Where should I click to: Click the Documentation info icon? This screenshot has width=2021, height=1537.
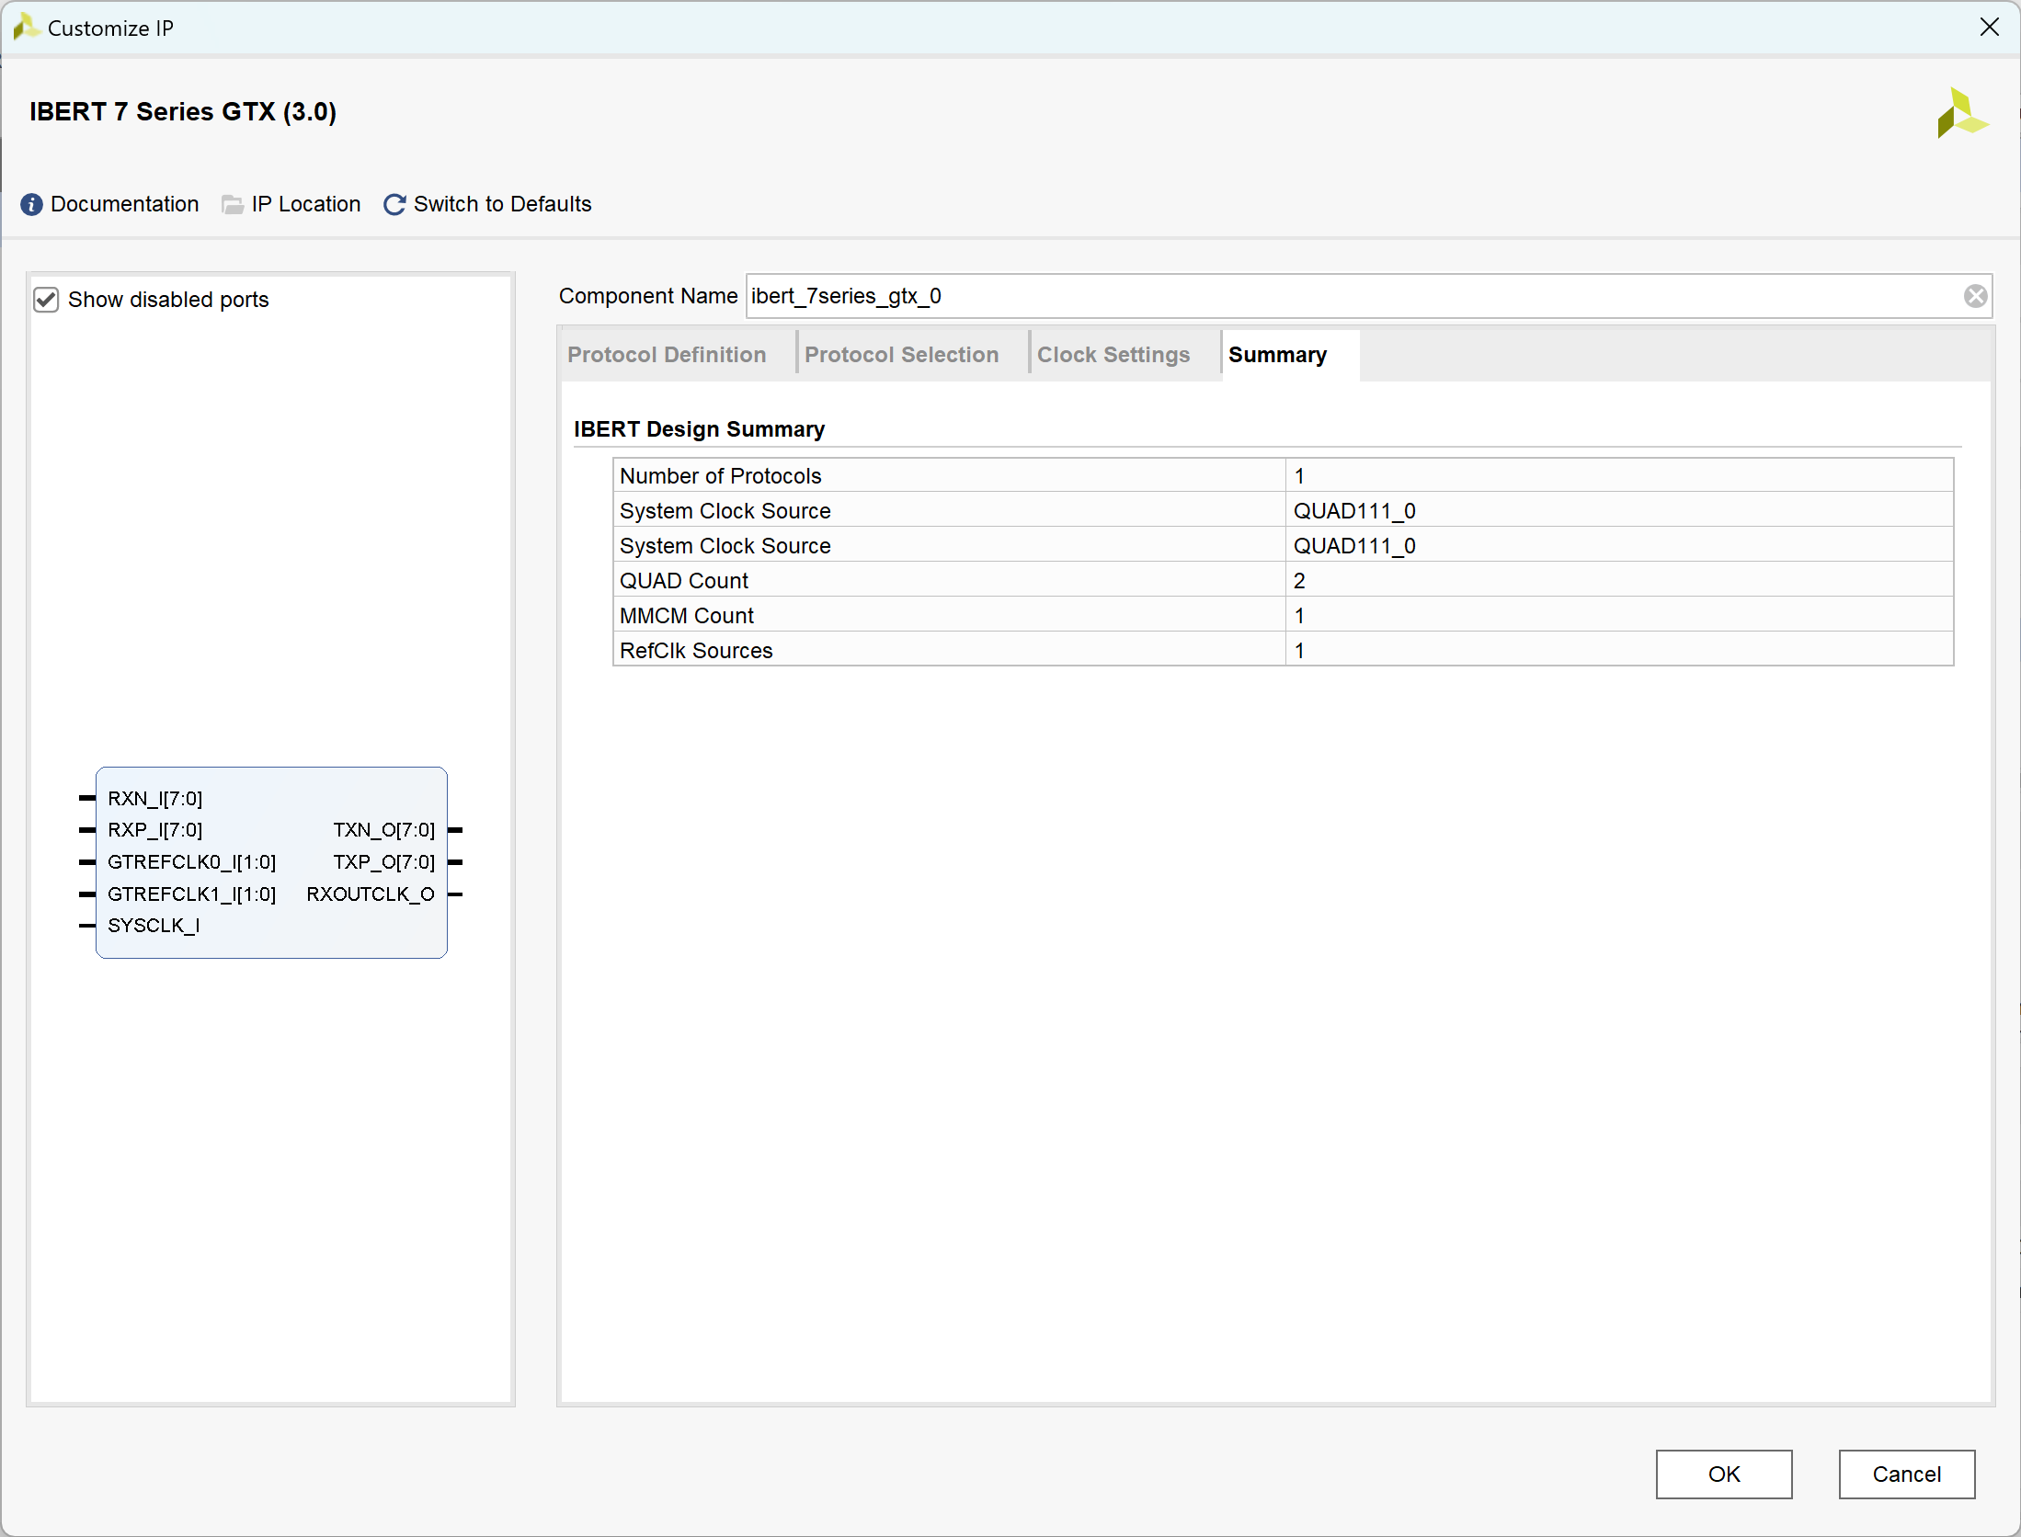[31, 204]
